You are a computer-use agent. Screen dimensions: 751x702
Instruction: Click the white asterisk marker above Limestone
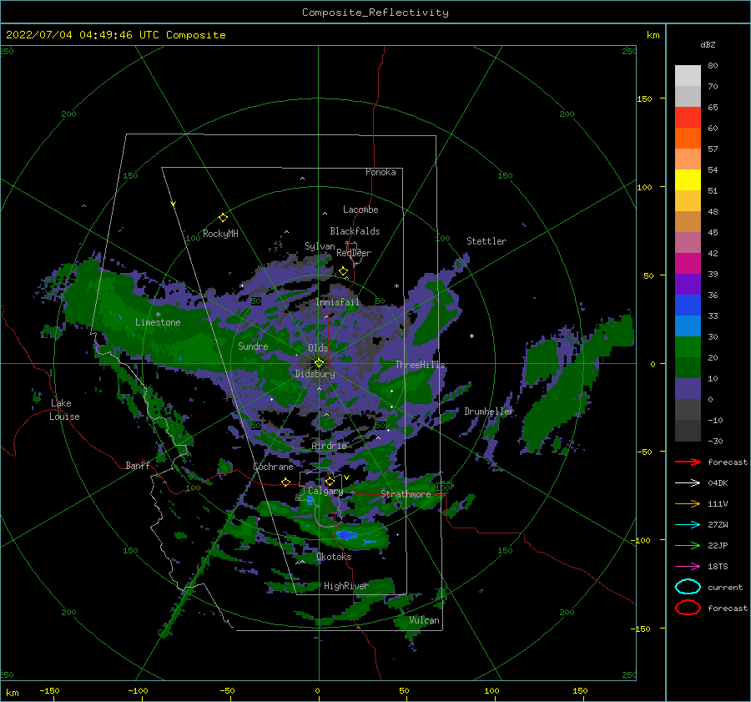click(x=158, y=315)
